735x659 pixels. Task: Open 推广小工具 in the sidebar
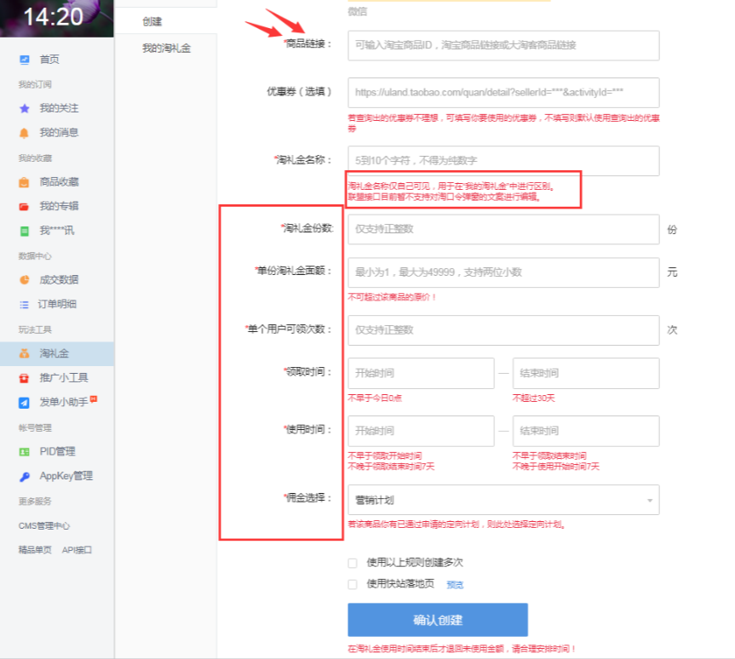[63, 377]
